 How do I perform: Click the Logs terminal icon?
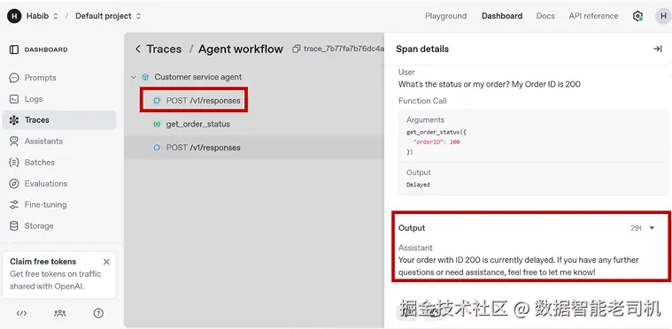[x=13, y=99]
